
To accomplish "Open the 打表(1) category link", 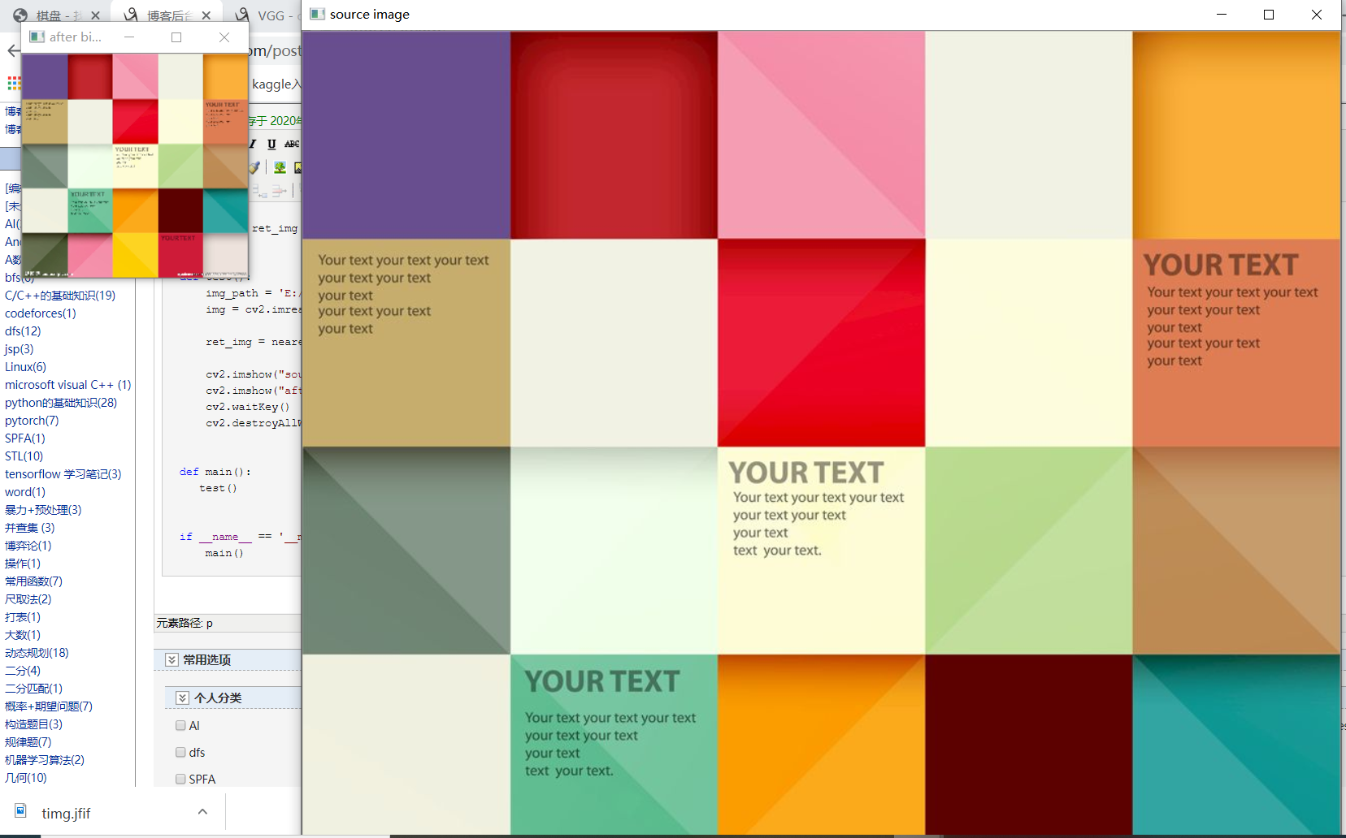I will (23, 617).
